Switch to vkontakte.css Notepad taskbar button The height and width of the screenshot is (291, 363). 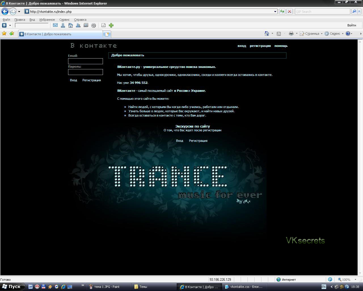[x=244, y=287]
